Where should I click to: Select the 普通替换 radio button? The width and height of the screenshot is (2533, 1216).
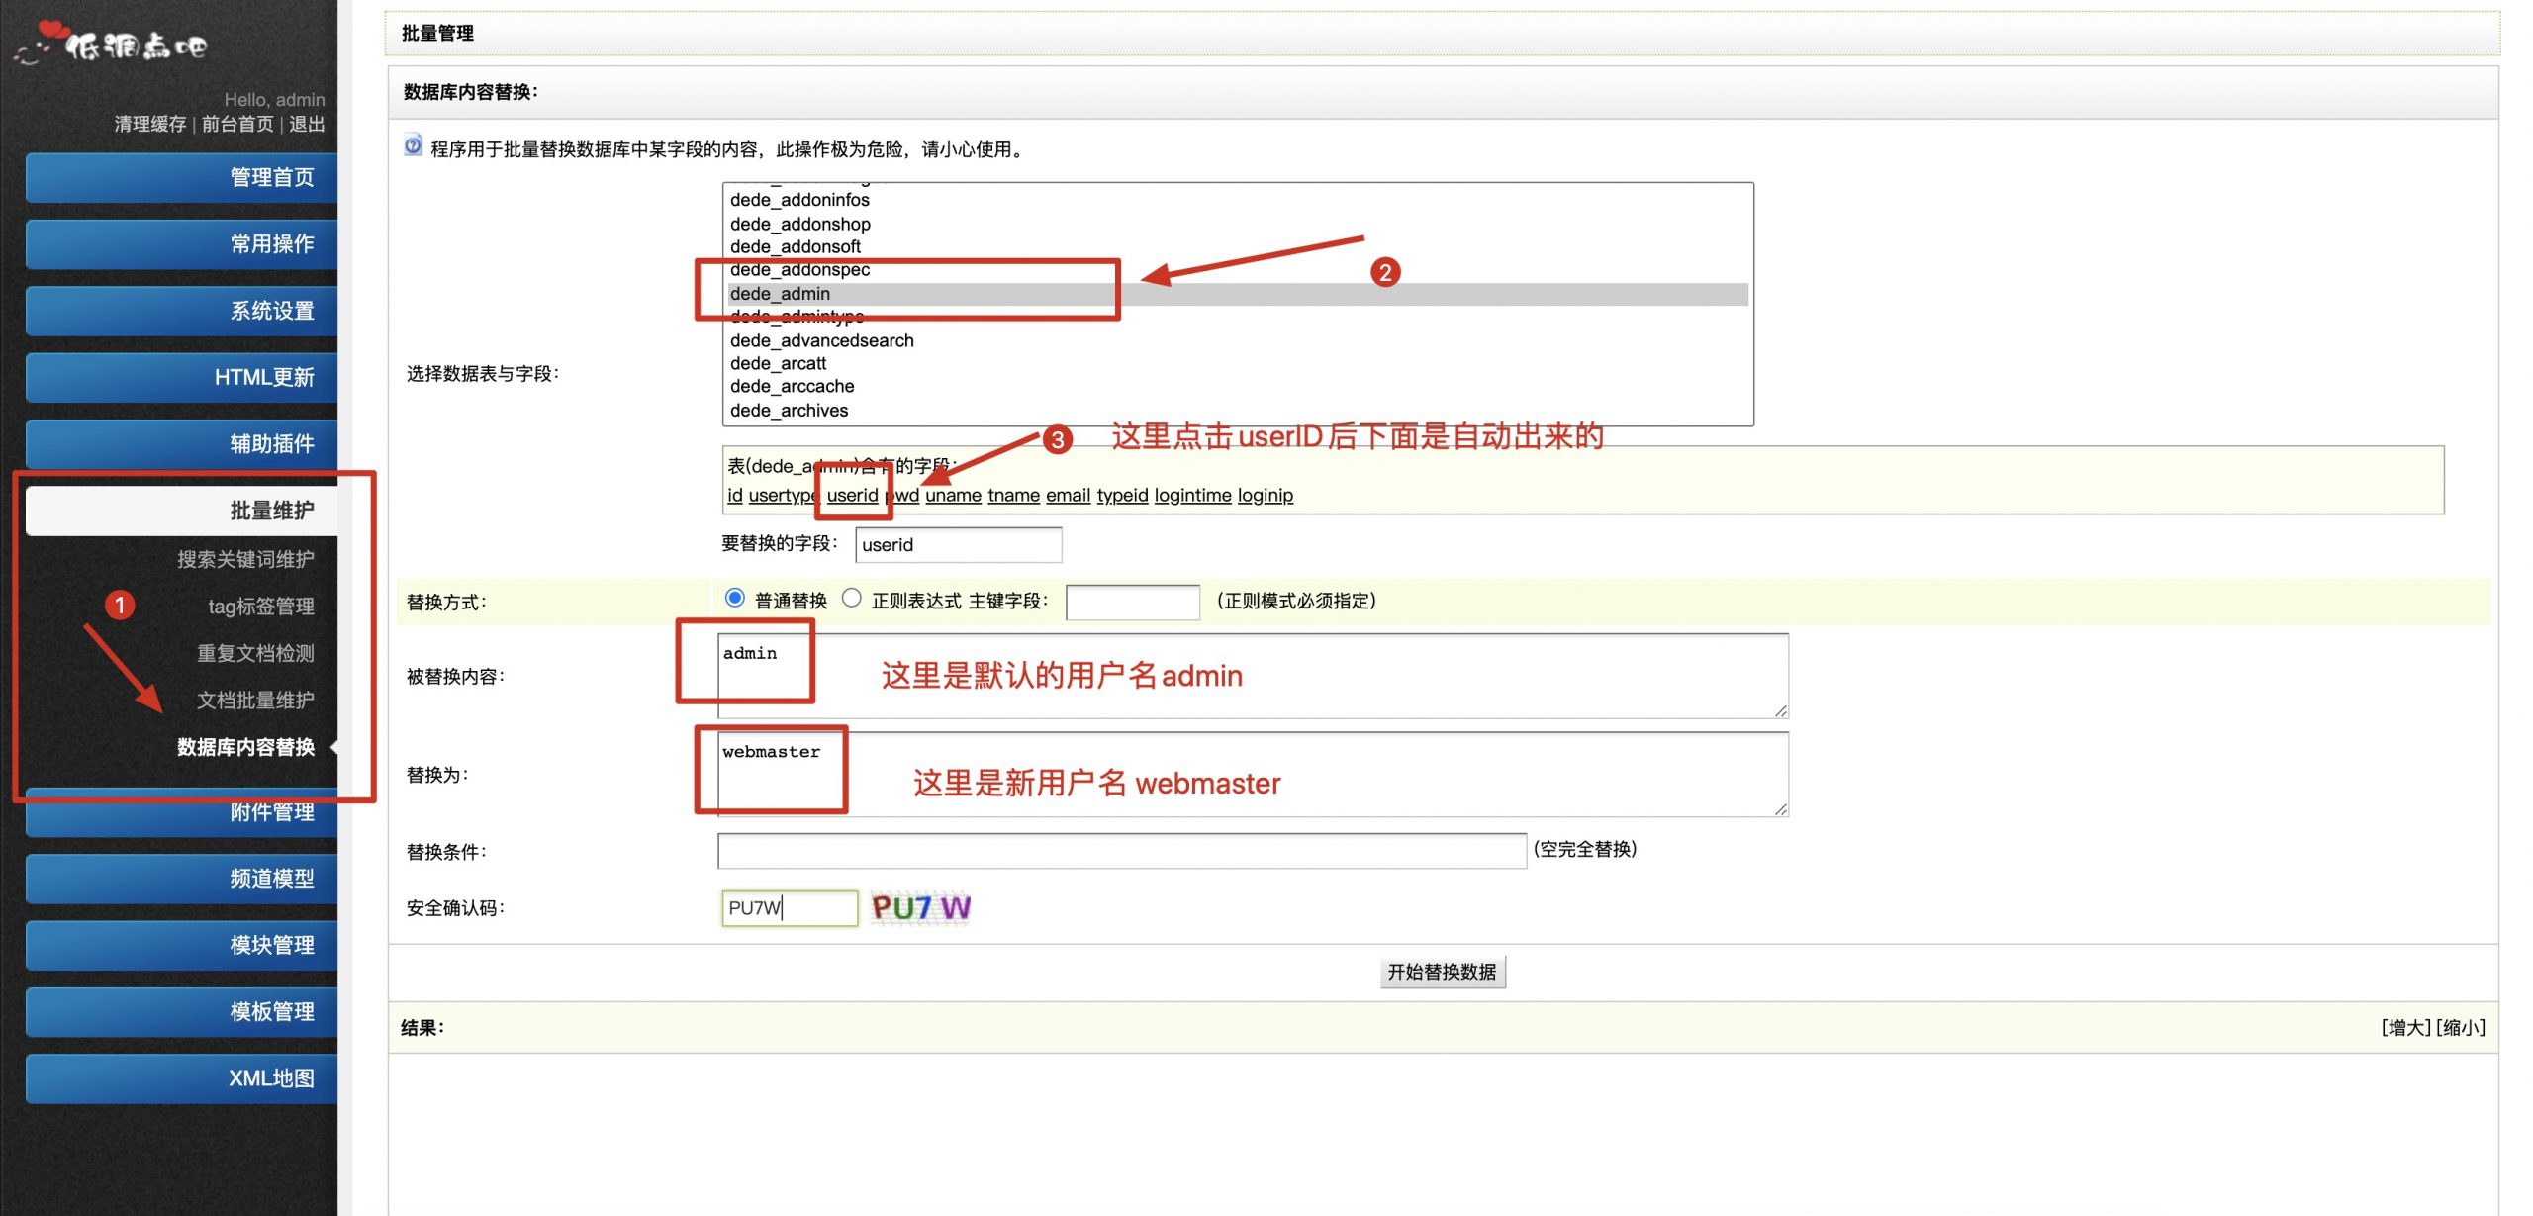point(734,599)
